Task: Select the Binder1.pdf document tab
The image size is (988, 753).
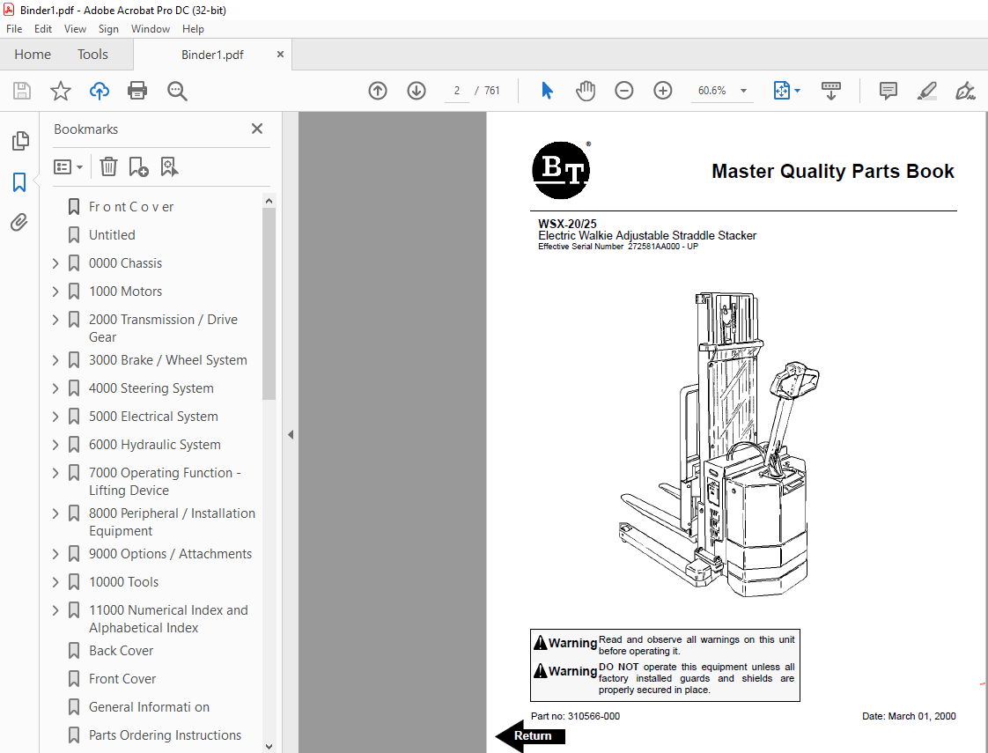Action: click(212, 55)
